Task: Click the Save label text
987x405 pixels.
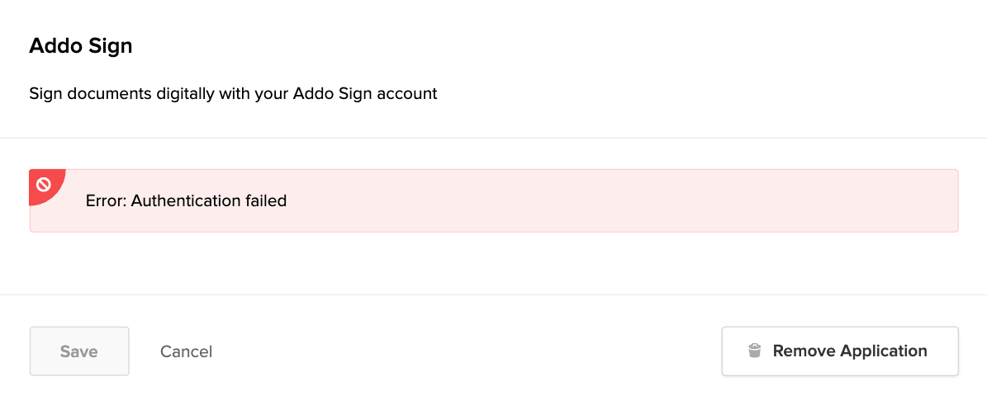Action: [x=79, y=351]
